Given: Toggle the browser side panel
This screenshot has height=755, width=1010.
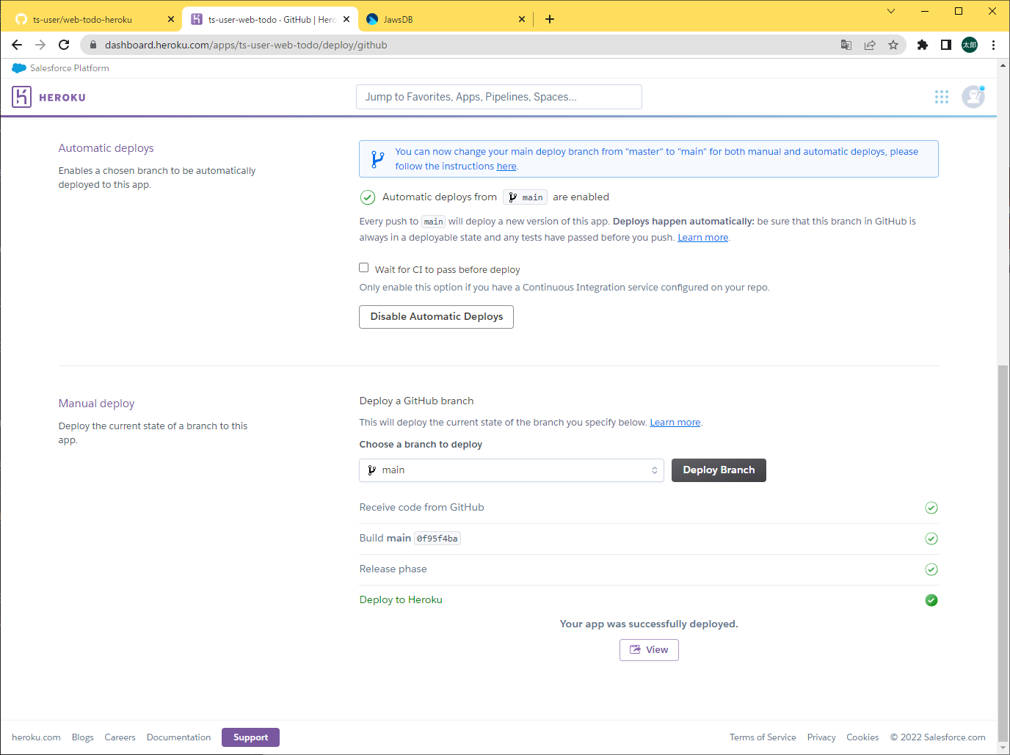Looking at the screenshot, I should point(946,45).
